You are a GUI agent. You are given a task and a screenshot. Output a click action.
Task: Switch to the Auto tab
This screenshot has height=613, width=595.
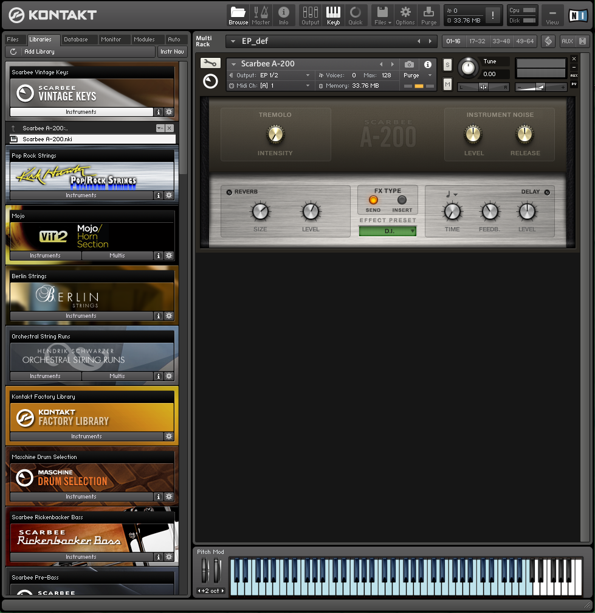point(174,40)
